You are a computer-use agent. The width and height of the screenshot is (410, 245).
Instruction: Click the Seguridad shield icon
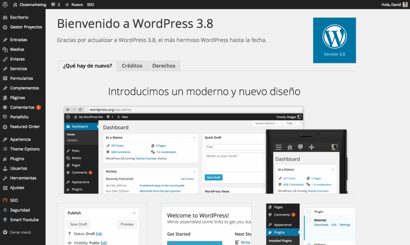point(5,210)
